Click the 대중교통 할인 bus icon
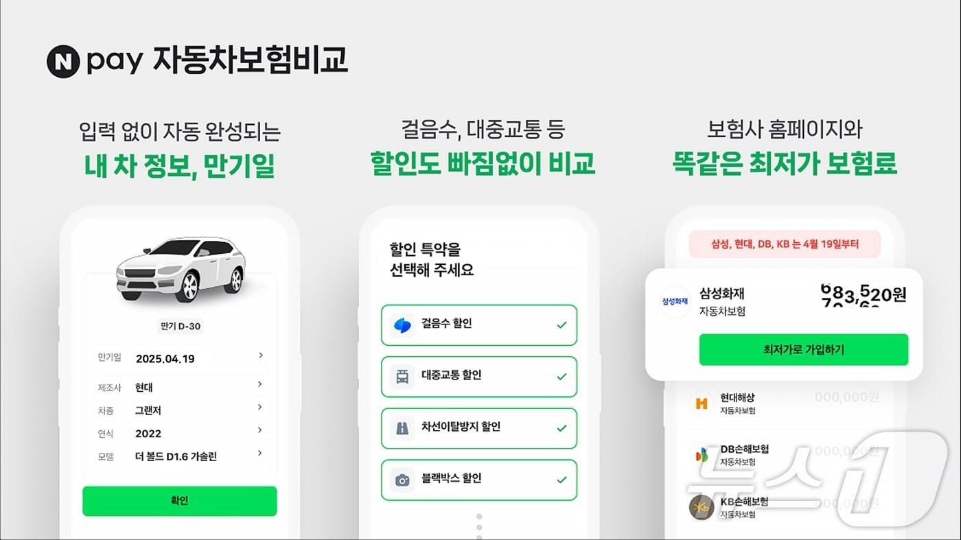Screen dimensions: 961x540 pyautogui.click(x=402, y=376)
